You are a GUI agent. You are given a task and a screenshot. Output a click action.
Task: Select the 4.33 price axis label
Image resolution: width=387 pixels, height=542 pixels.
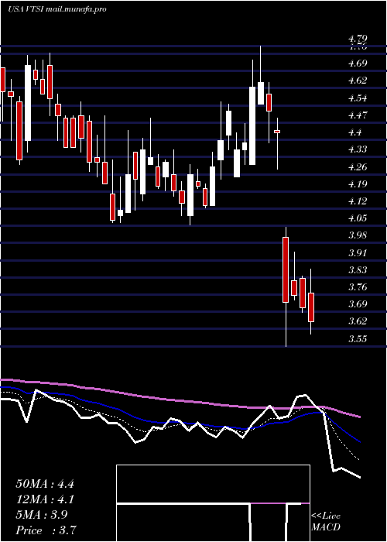point(358,149)
